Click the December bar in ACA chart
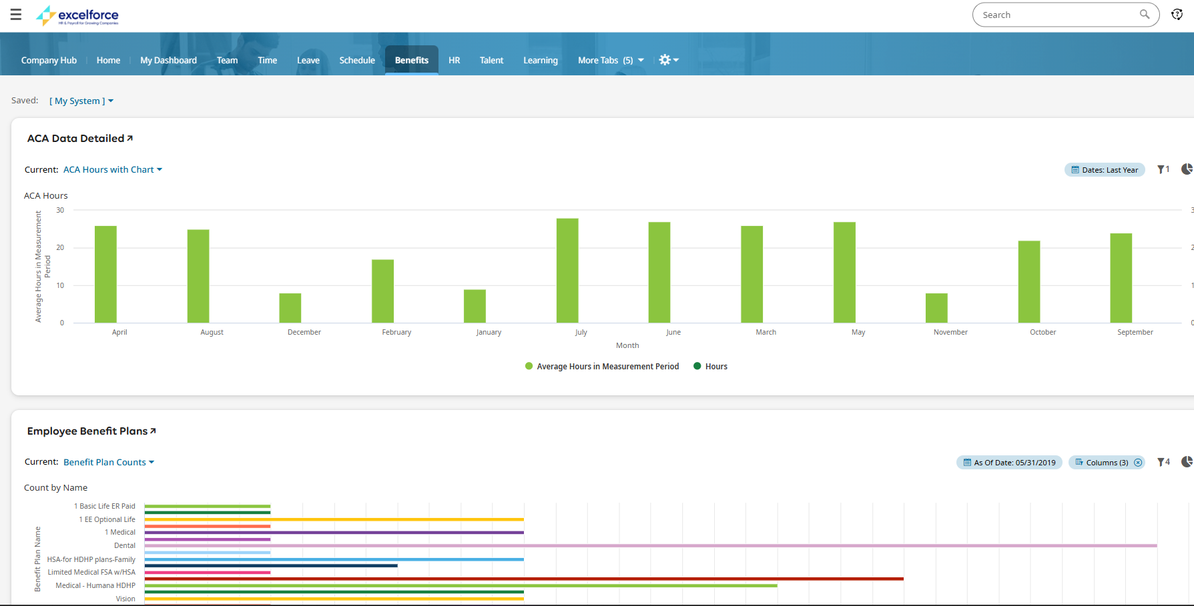The width and height of the screenshot is (1194, 606). point(290,308)
